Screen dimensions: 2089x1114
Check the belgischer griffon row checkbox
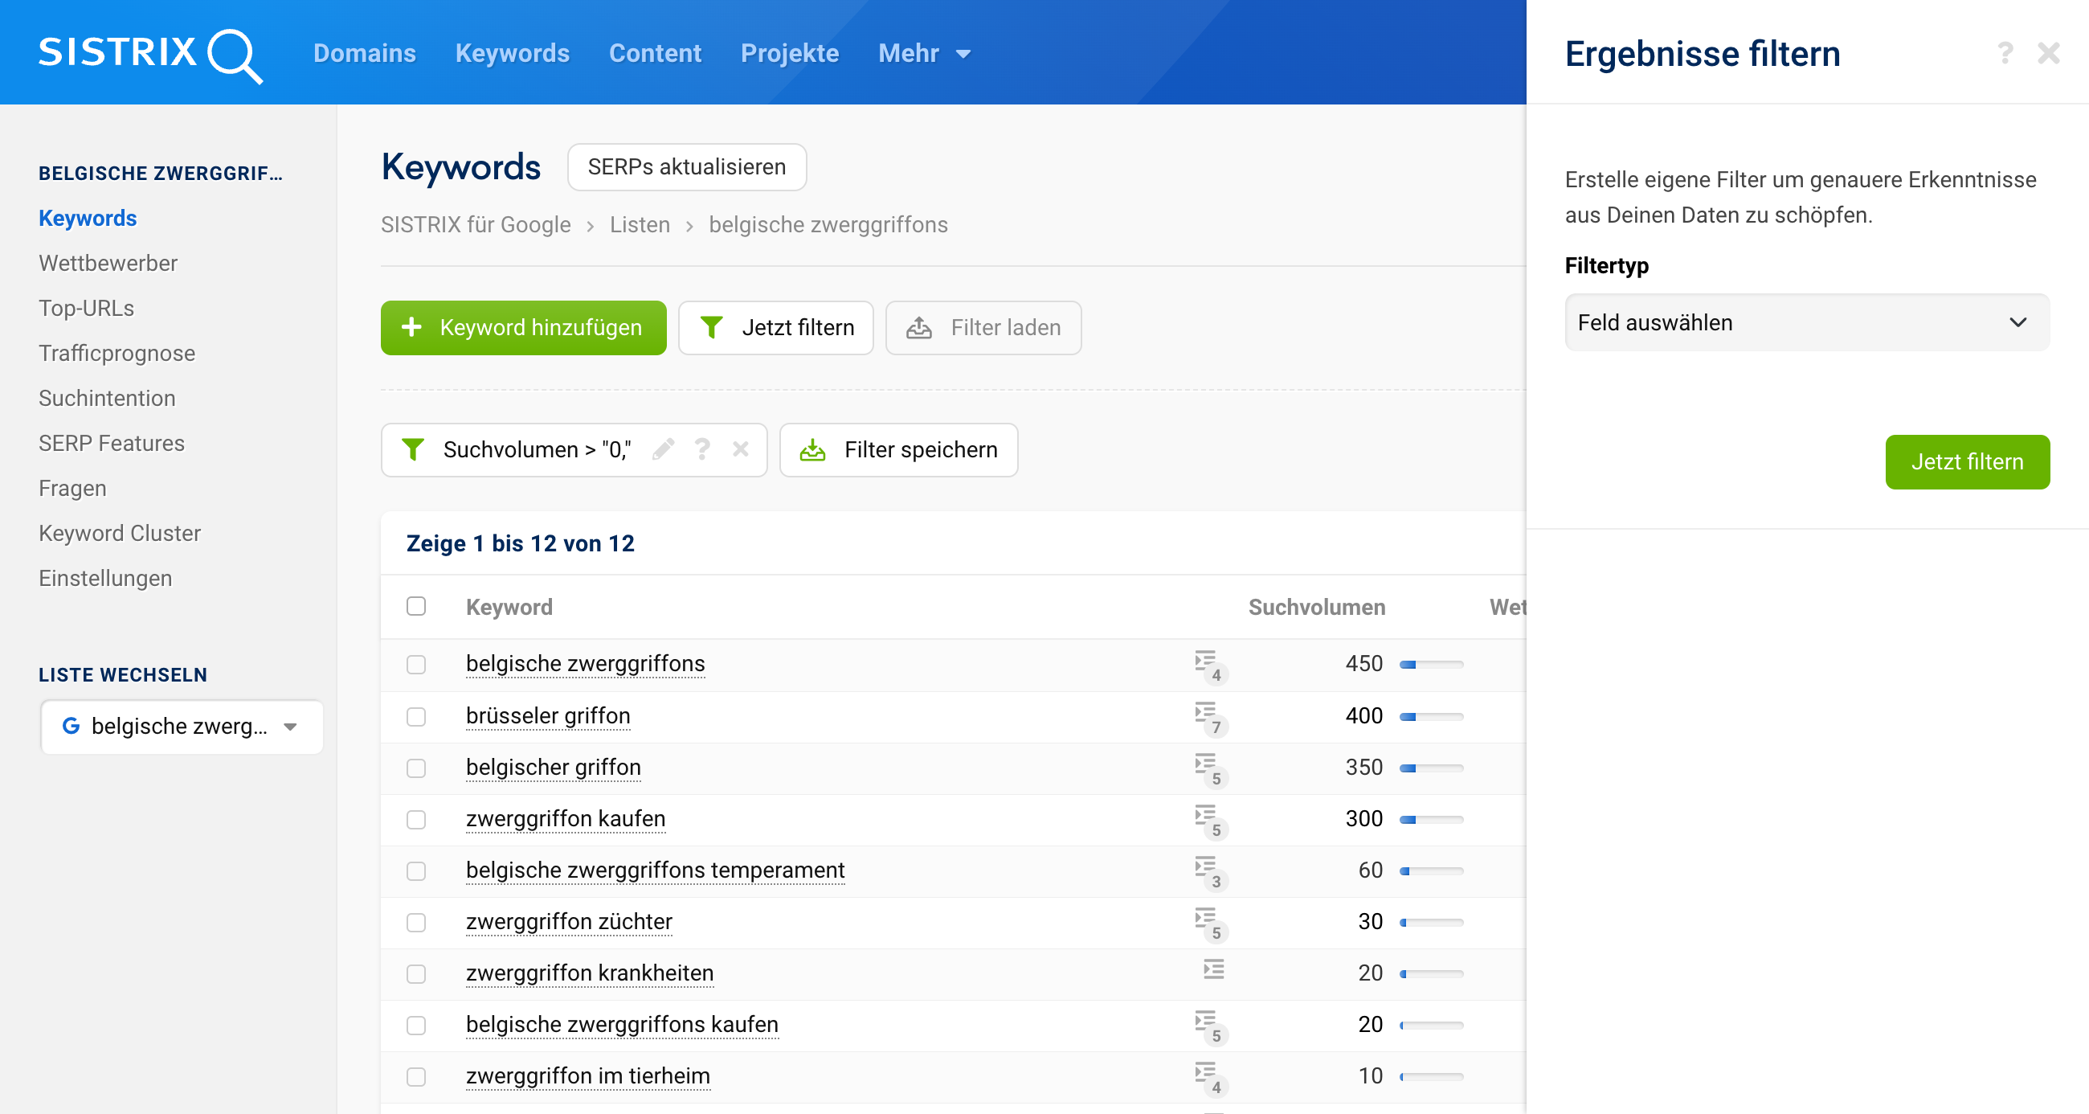coord(416,768)
